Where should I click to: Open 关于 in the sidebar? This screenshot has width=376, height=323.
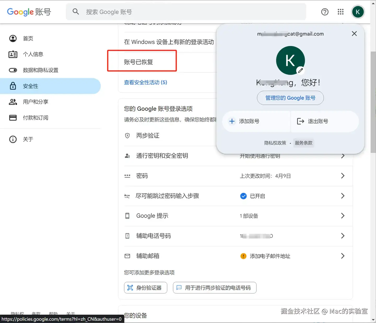click(50, 139)
